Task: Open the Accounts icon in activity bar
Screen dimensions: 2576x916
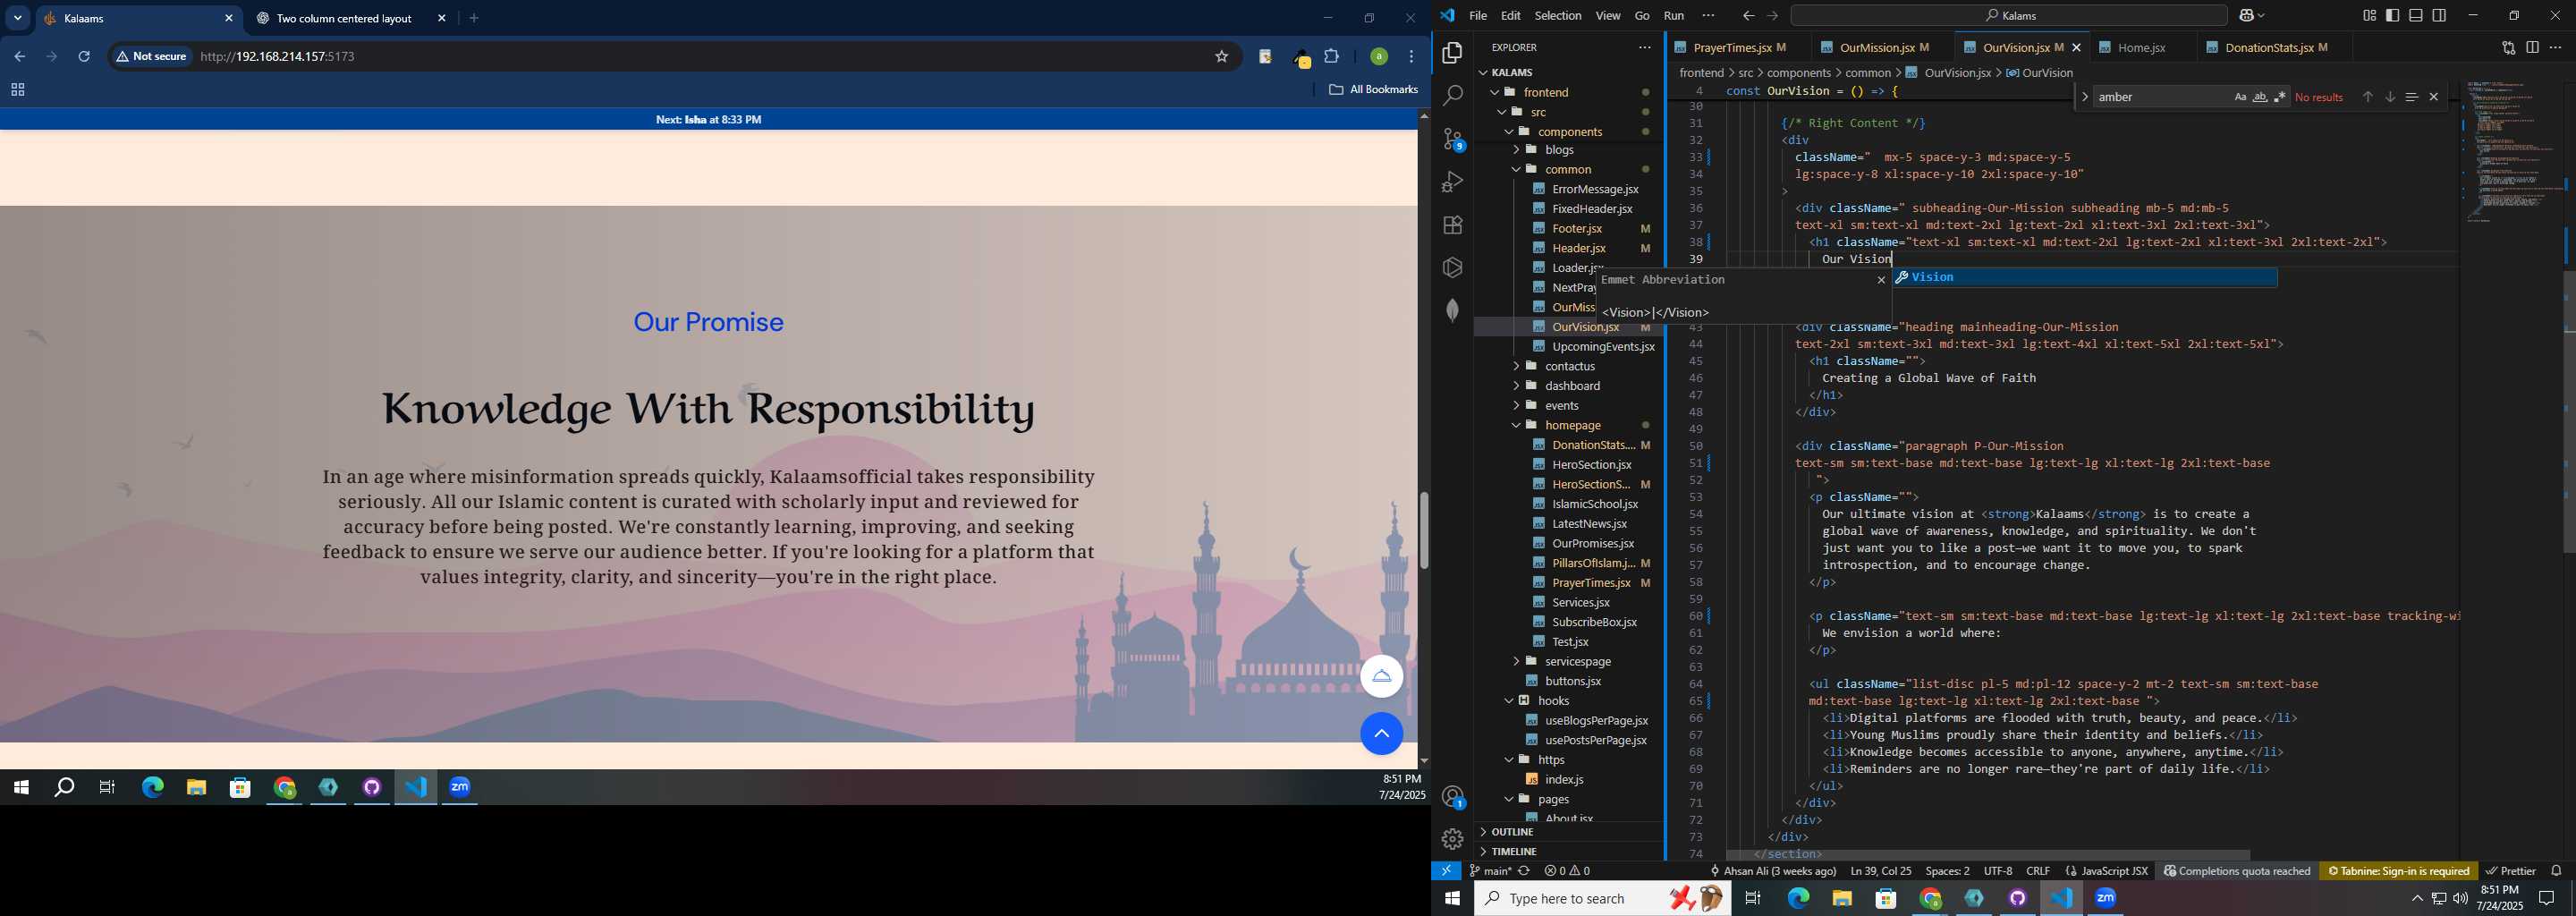Action: pos(1453,797)
